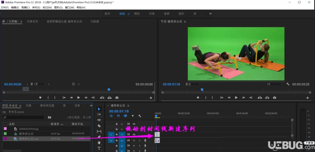Click the Project panel search field
315x152 pixels.
click(23, 117)
